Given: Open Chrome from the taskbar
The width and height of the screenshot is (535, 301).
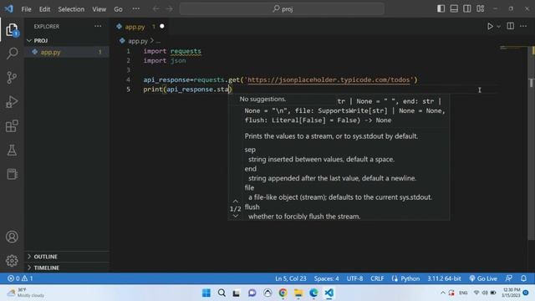Looking at the screenshot, I should coord(283,293).
